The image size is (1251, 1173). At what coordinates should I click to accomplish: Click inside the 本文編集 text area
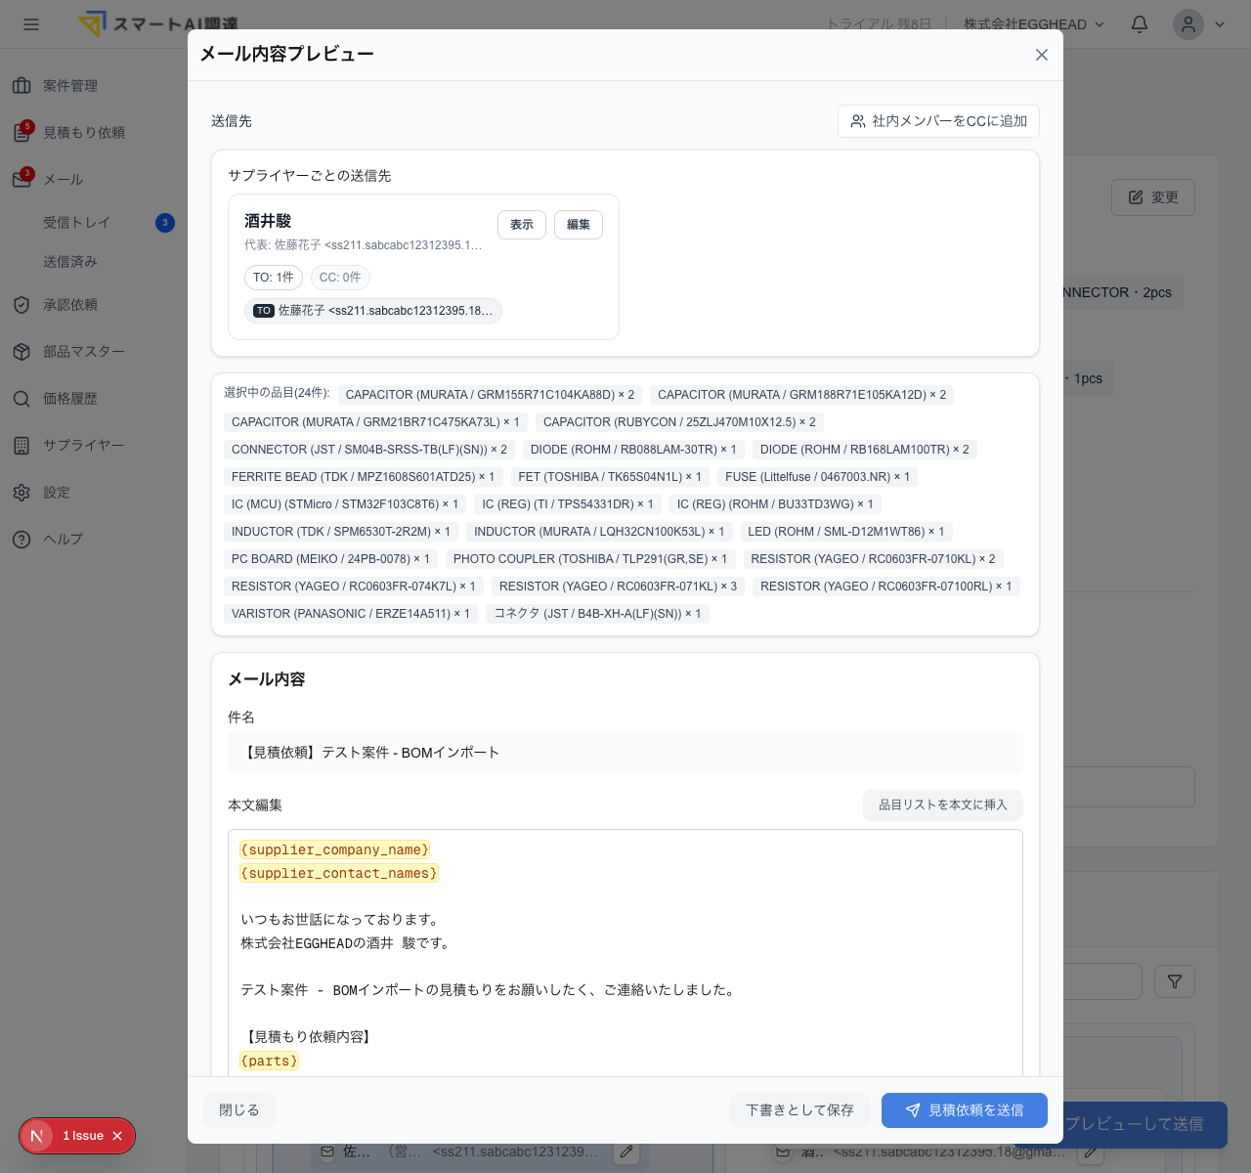pos(625,954)
